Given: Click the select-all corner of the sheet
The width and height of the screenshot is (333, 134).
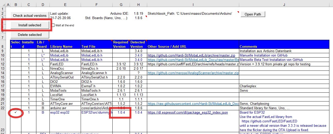Looking at the screenshot, I should 3,5.
